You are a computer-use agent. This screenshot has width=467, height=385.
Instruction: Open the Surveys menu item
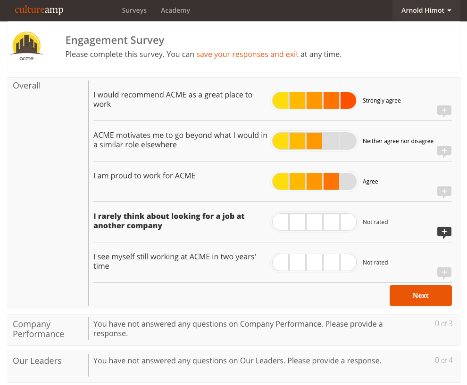tap(134, 10)
